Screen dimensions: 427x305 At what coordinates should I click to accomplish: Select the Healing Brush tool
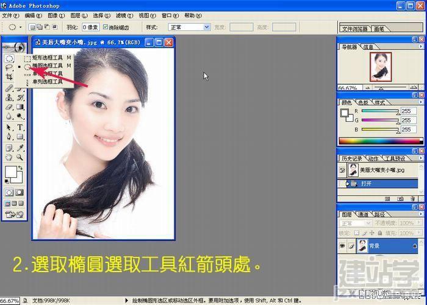(x=9, y=88)
